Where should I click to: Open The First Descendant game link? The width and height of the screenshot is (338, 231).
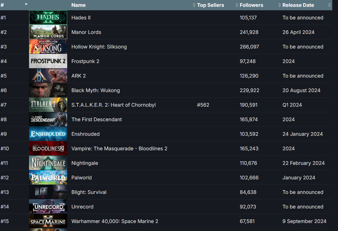pos(97,119)
